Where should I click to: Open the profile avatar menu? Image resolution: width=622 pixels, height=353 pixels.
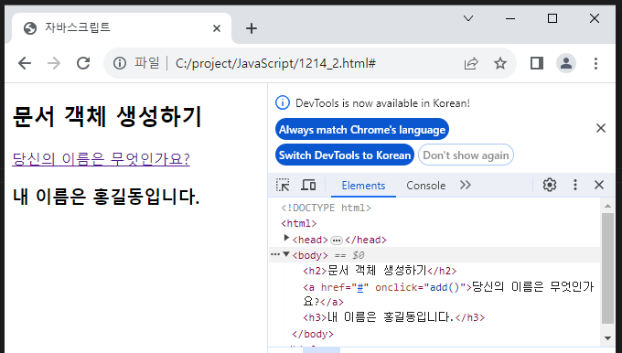click(x=566, y=63)
